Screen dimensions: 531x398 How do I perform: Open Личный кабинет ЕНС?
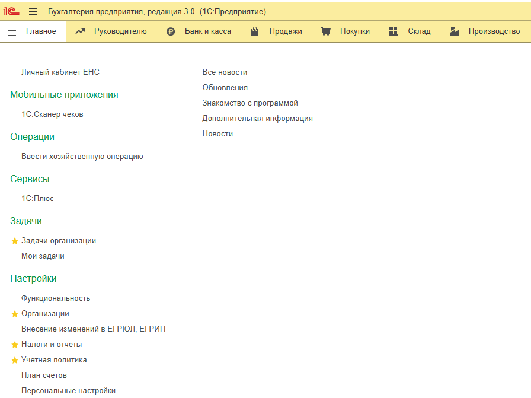coord(60,72)
